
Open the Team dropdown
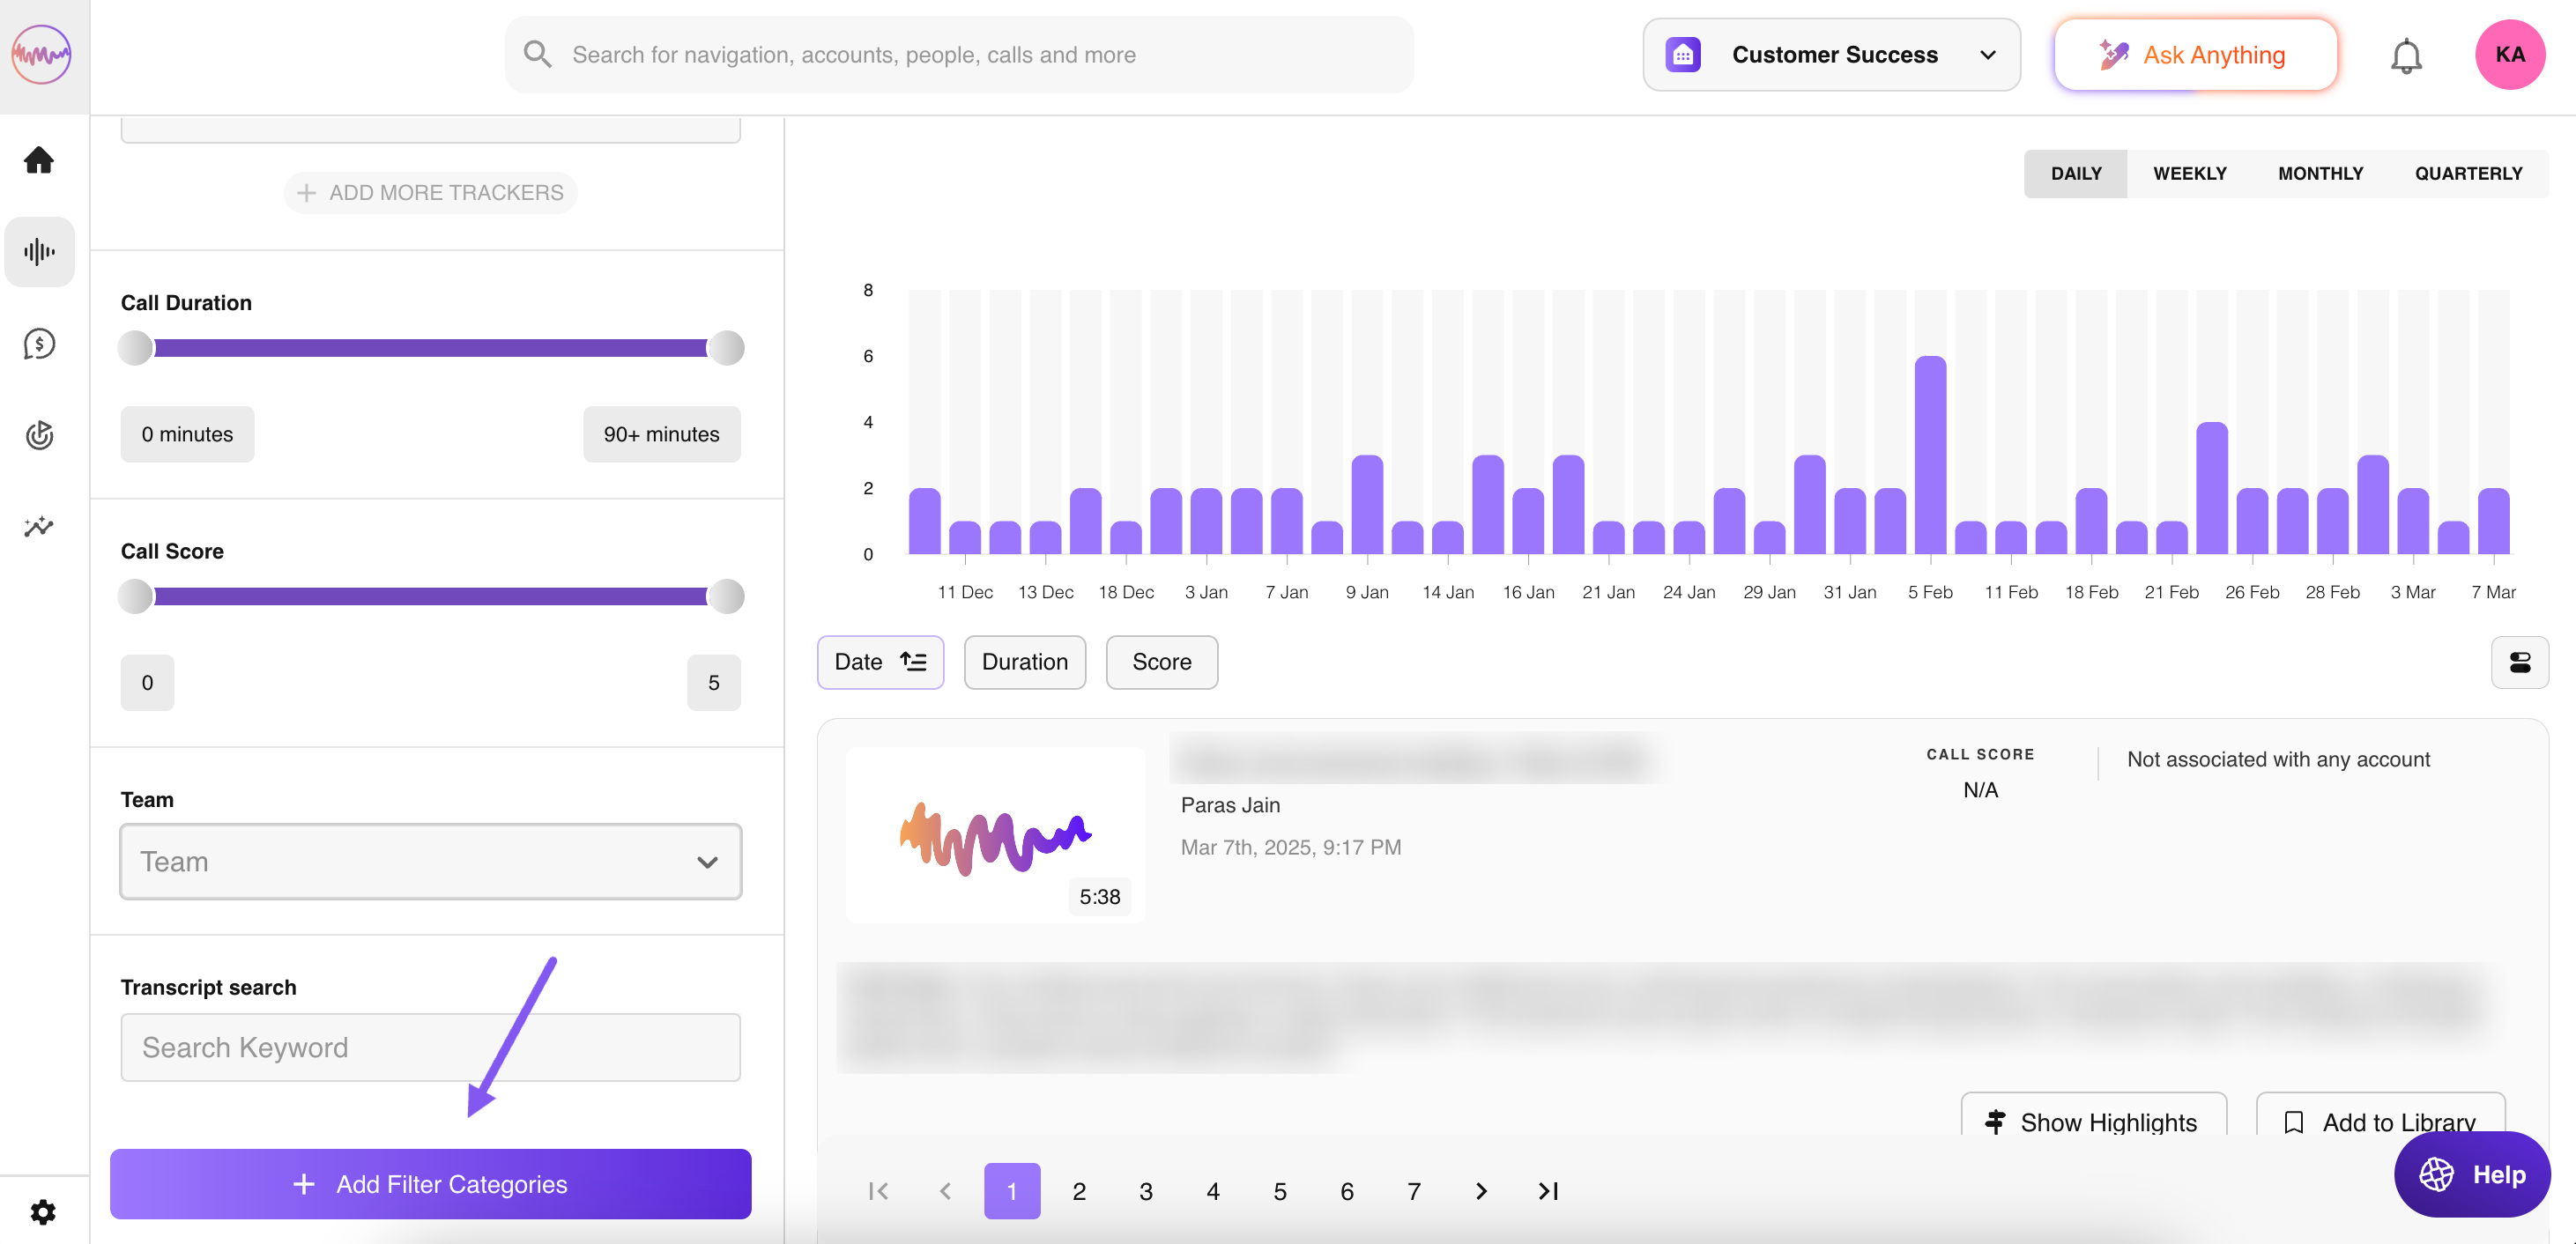pyautogui.click(x=430, y=862)
